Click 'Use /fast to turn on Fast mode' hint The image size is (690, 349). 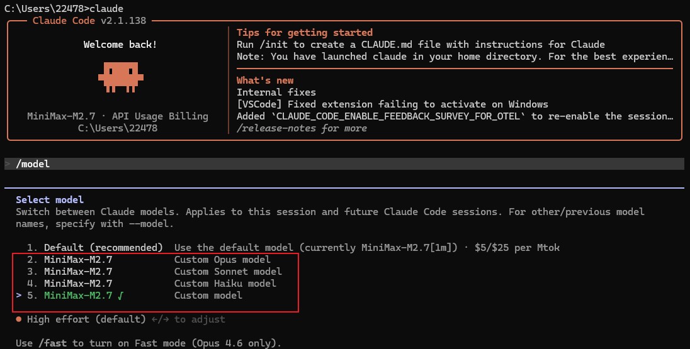[149, 343]
